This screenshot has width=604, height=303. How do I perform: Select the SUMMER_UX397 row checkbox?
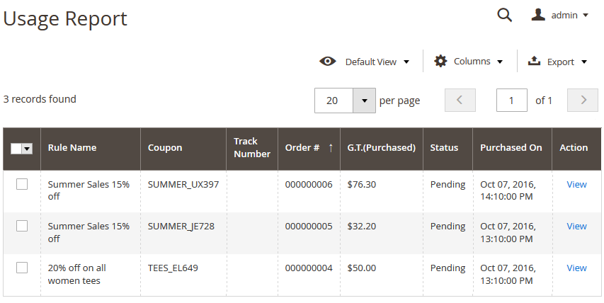[x=22, y=184]
